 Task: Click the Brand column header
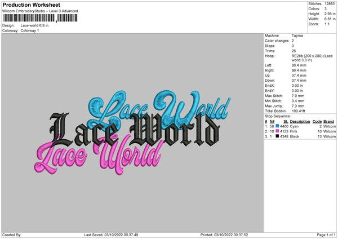point(328,122)
